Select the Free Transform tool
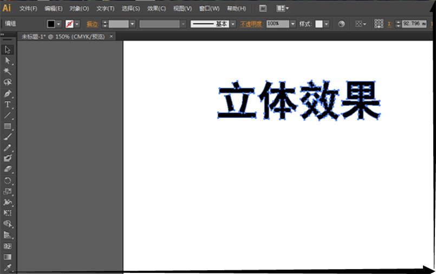This screenshot has height=274, width=436. 8,213
